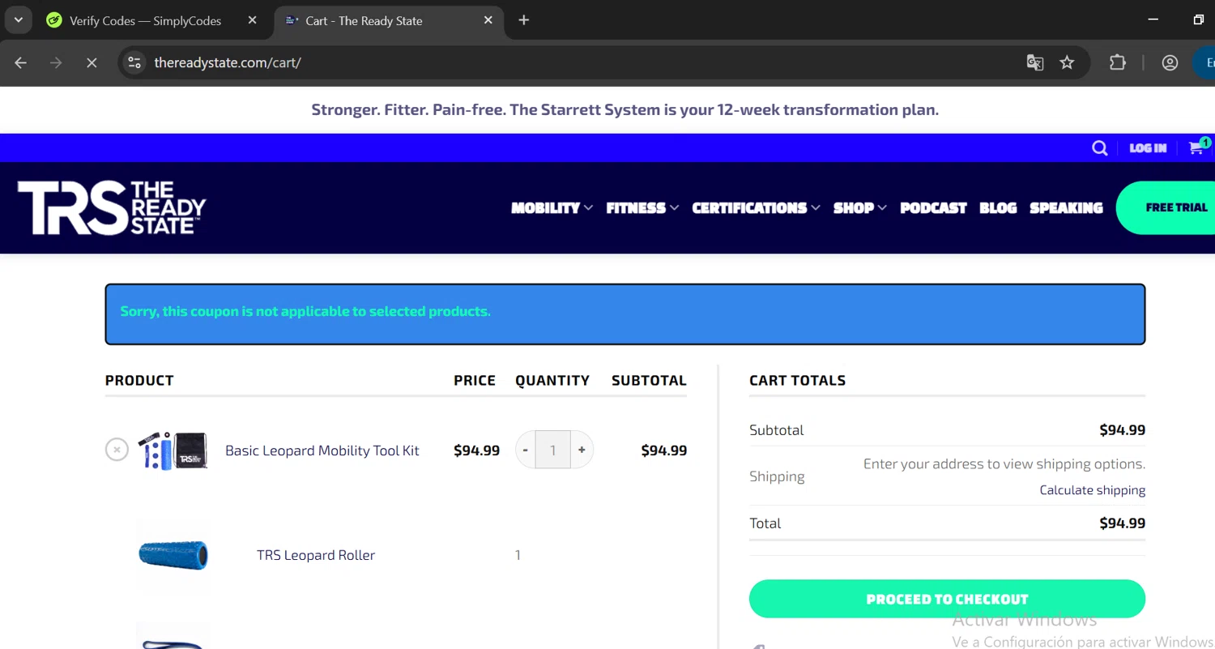Click the Calculate shipping link
1215x649 pixels.
1093,490
